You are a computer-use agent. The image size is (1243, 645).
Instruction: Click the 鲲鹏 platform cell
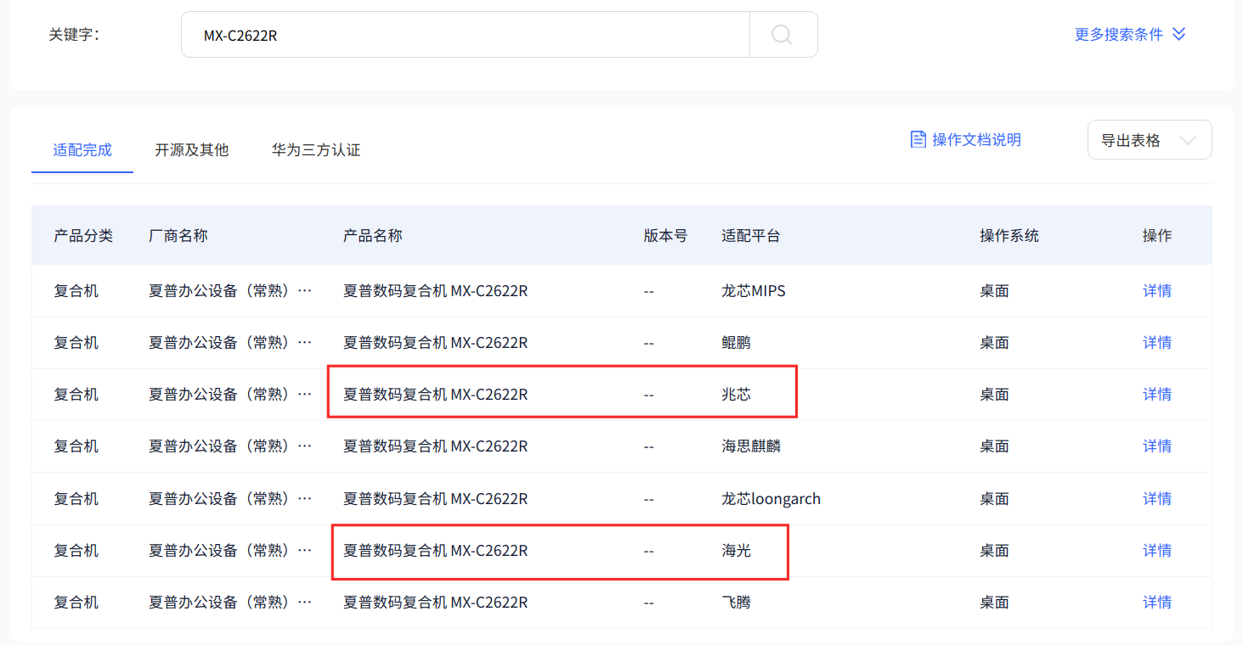coord(737,343)
